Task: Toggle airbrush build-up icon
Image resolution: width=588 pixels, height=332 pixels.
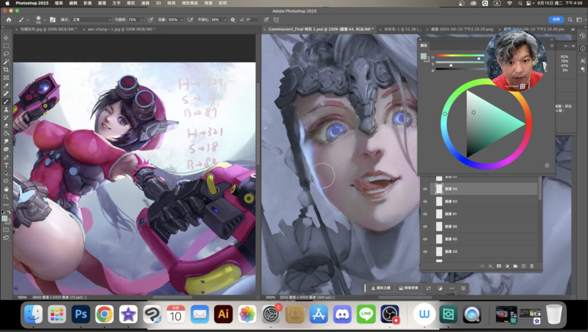Action: (190, 19)
